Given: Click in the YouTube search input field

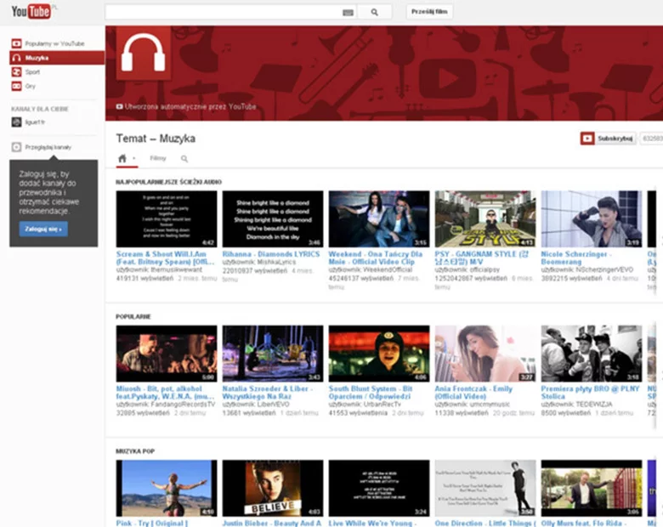Looking at the screenshot, I should 221,13.
